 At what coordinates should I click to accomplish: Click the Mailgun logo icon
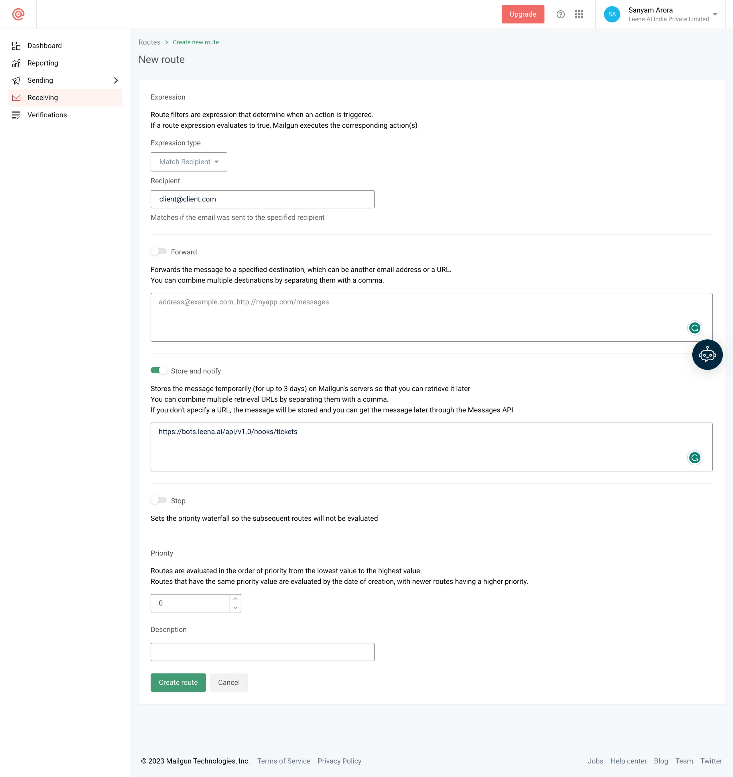[x=18, y=15]
